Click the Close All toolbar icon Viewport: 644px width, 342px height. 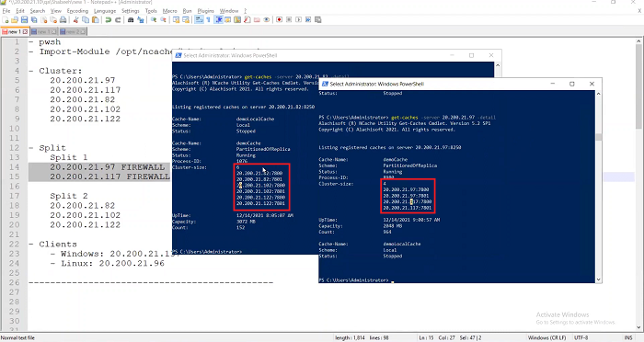click(53, 19)
